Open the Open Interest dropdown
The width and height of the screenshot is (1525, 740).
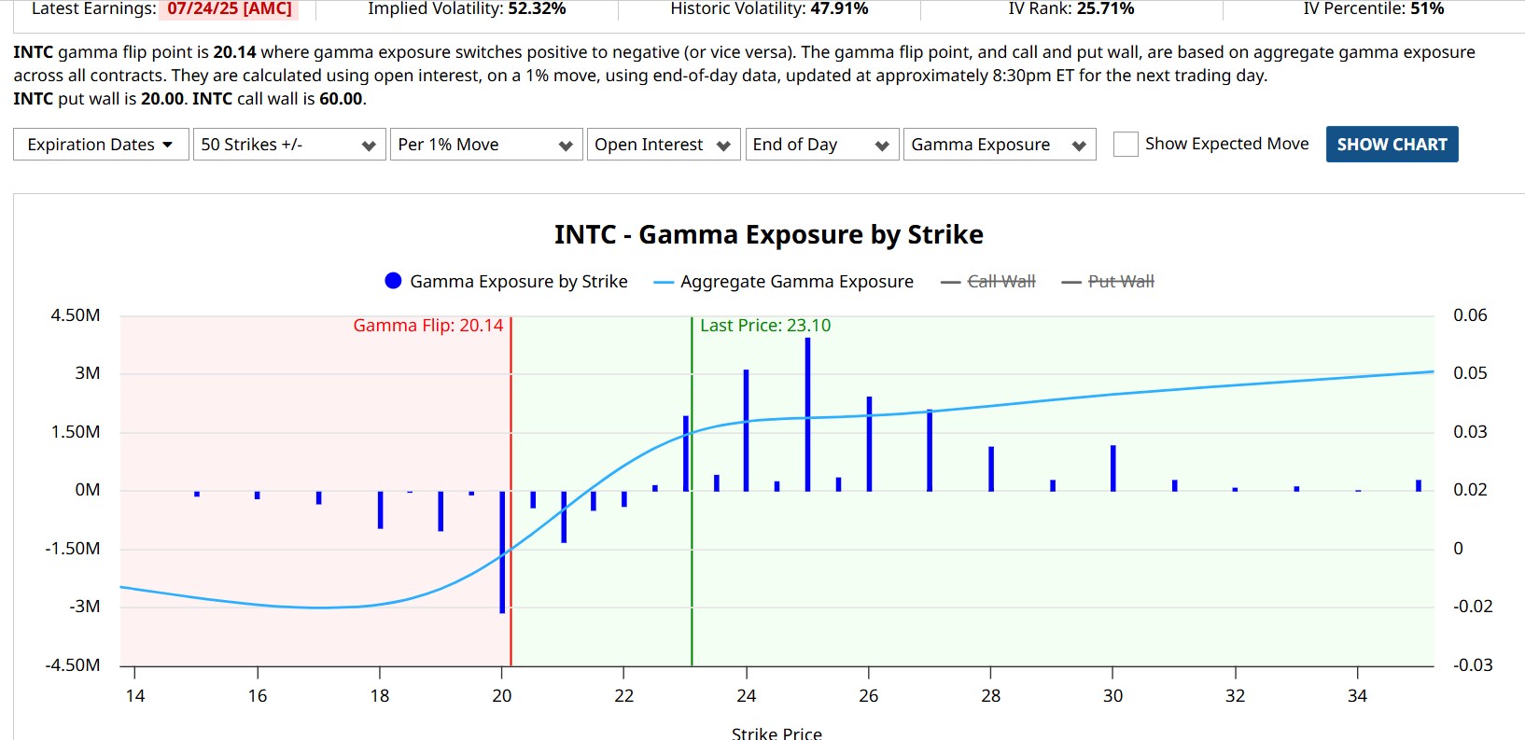click(664, 145)
